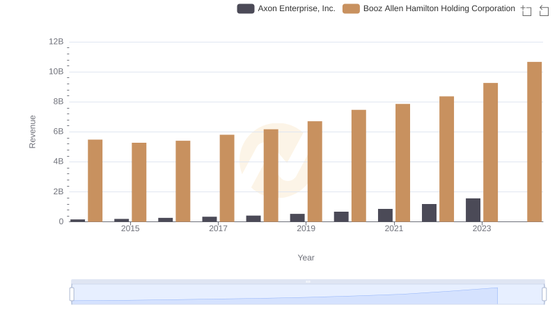Image resolution: width=557 pixels, height=321 pixels.
Task: Click the 2017 x-axis label
Action: [x=218, y=228]
